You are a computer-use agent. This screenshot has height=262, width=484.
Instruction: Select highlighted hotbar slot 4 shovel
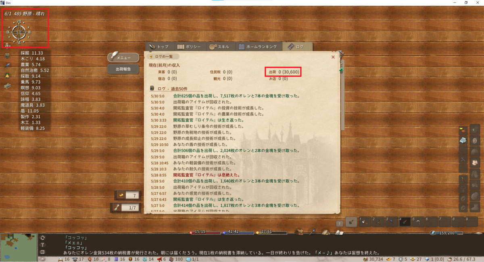(x=405, y=221)
